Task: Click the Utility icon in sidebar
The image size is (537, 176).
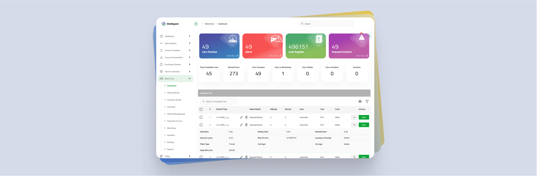Action: 161,156
